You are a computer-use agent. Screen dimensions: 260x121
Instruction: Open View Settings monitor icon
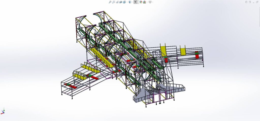click(x=150, y=2)
